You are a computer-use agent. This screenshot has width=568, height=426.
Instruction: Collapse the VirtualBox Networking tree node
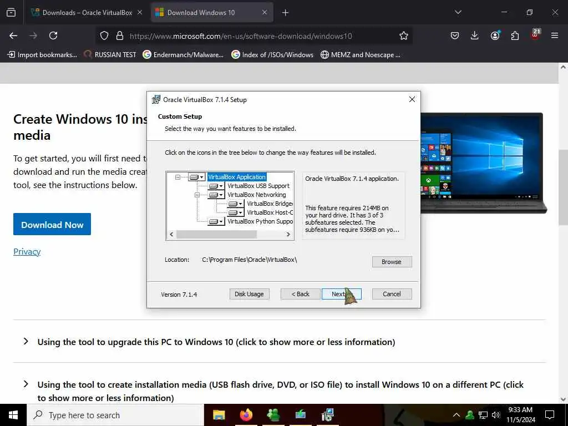[x=197, y=195]
